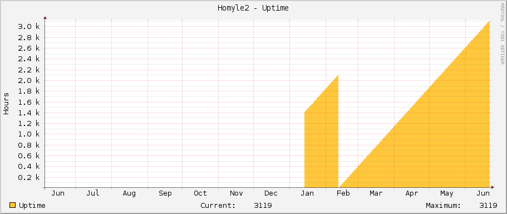Click the 'Nov' x-axis month label
The height and width of the screenshot is (214, 507).
[x=237, y=193]
